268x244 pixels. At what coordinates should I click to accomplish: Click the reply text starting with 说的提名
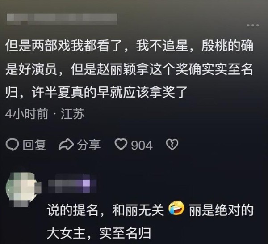pyautogui.click(x=150, y=221)
